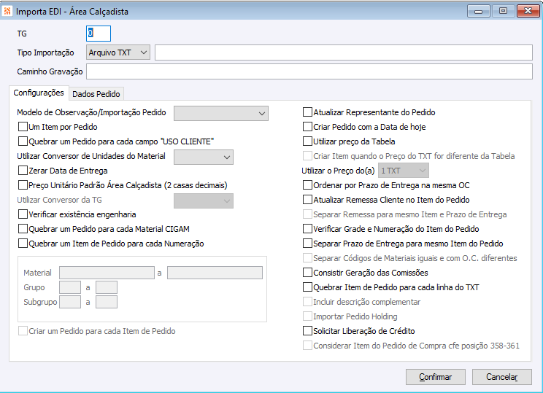Screen dimensions: 543x393
Task: Click Separar Códigos de Materiais iguais checkbox
Action: coord(307,257)
